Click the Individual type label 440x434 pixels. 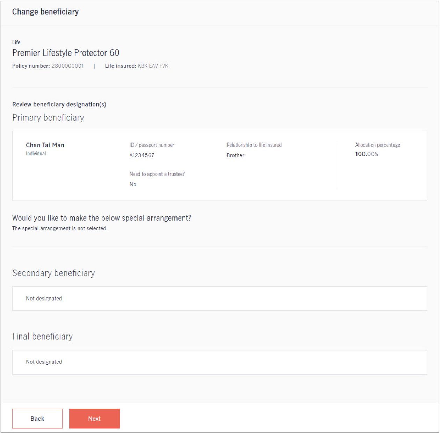pyautogui.click(x=36, y=153)
